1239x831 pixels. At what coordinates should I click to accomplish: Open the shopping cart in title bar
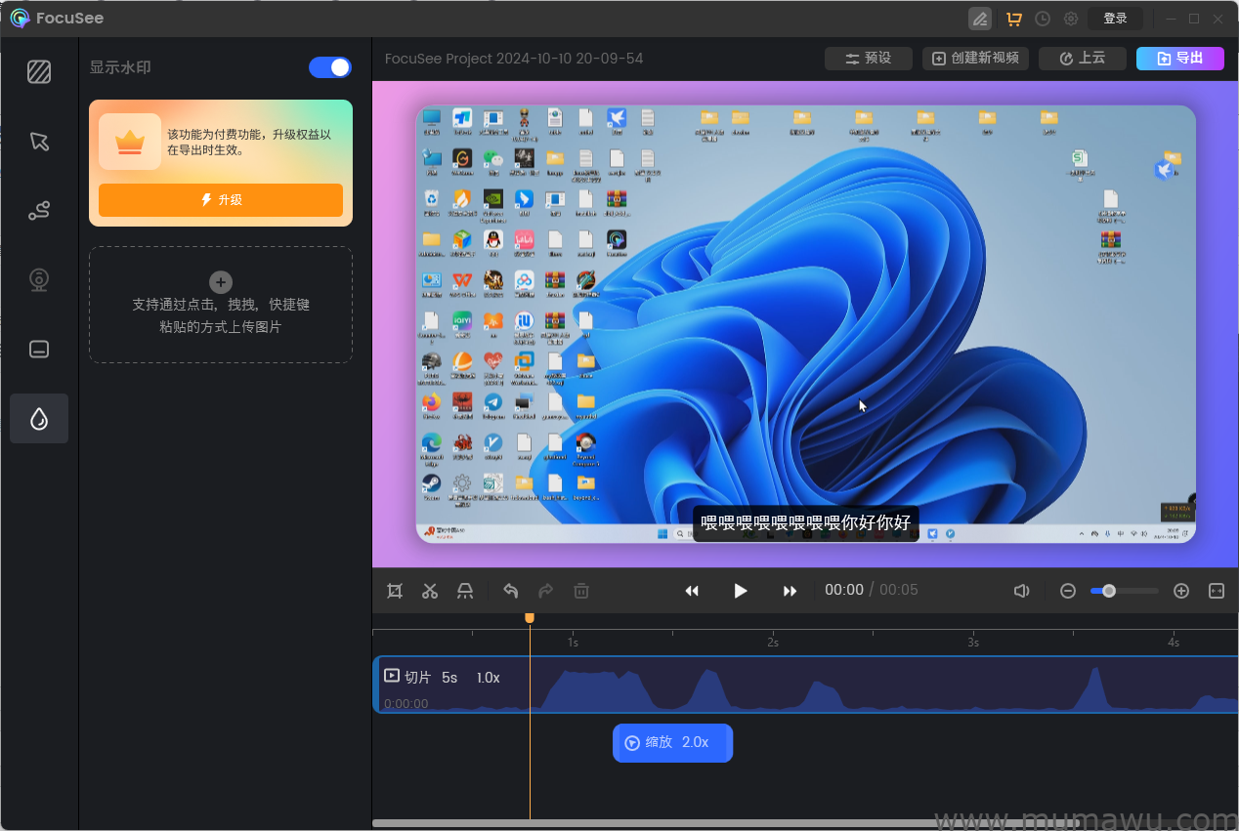[x=1013, y=18]
